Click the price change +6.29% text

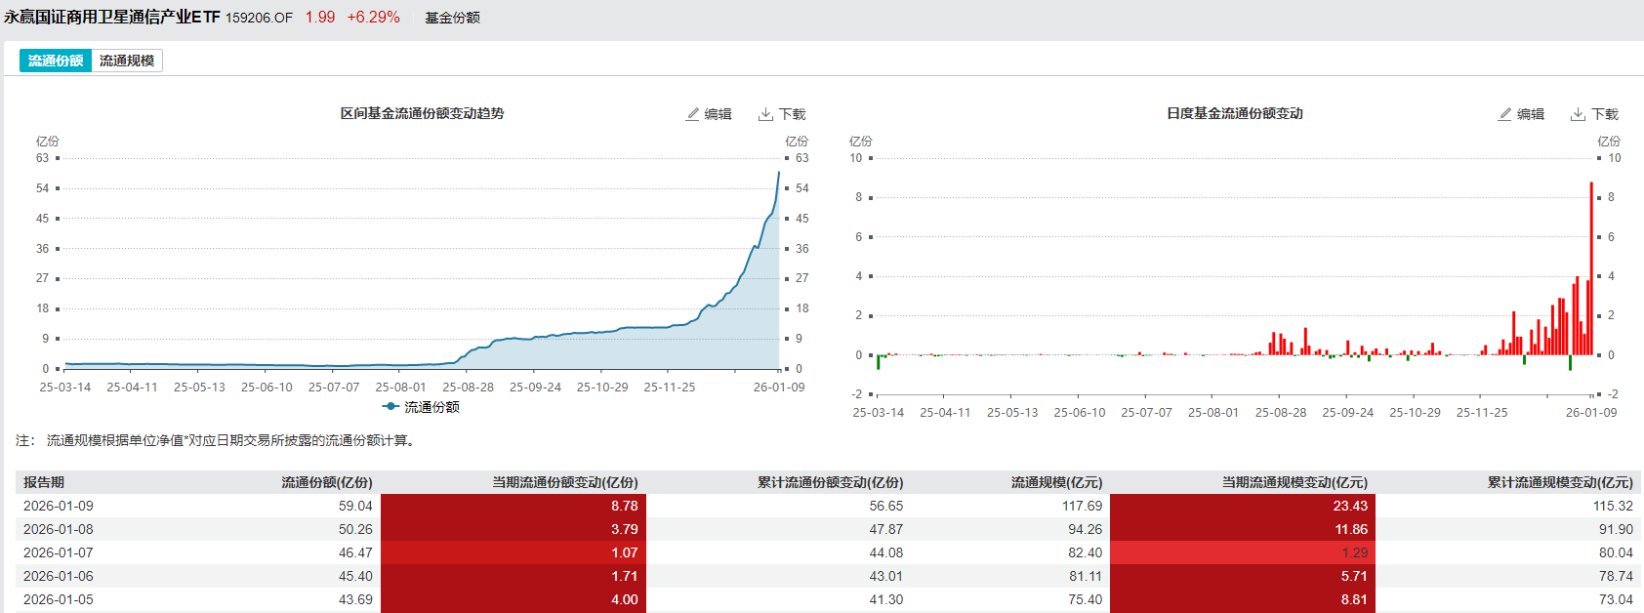pos(374,18)
